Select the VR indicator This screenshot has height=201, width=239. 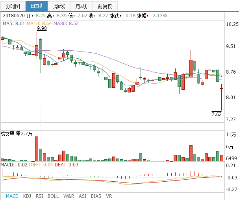109,196
